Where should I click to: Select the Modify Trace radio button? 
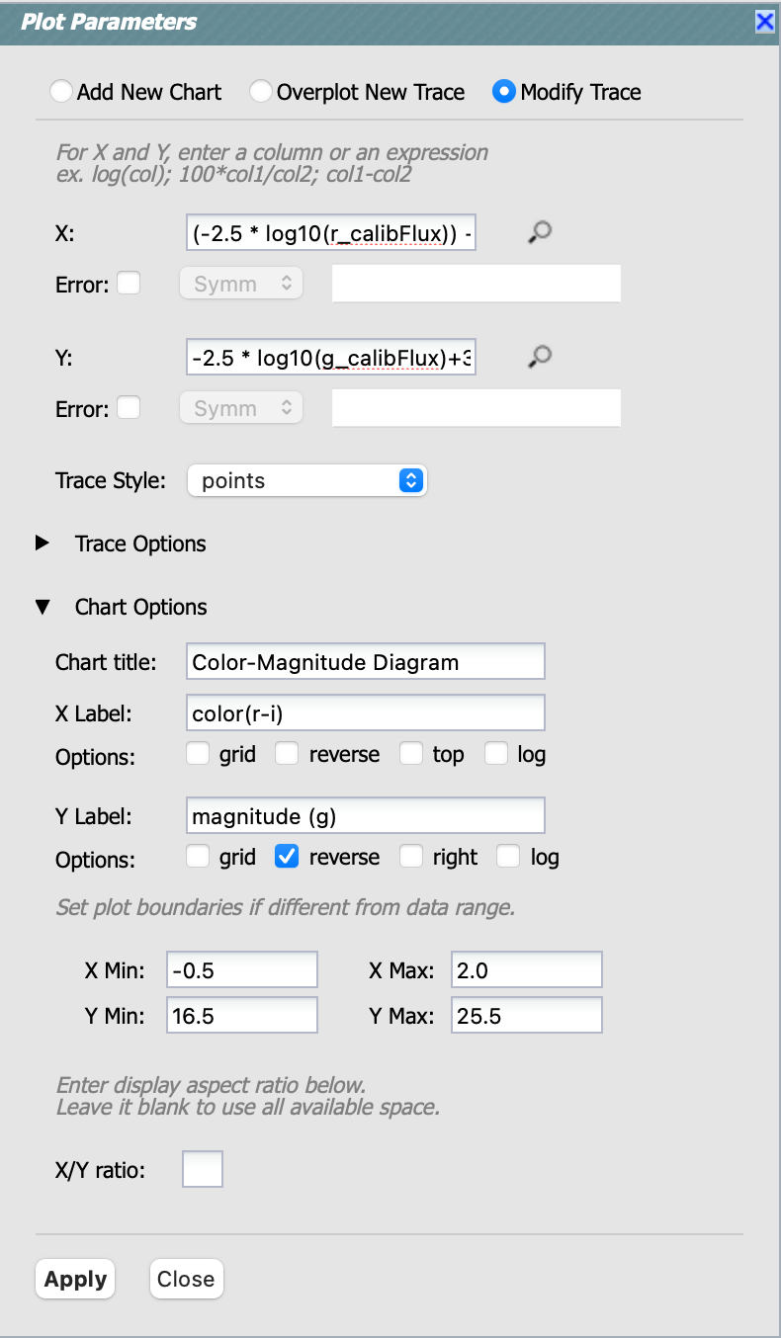(504, 92)
